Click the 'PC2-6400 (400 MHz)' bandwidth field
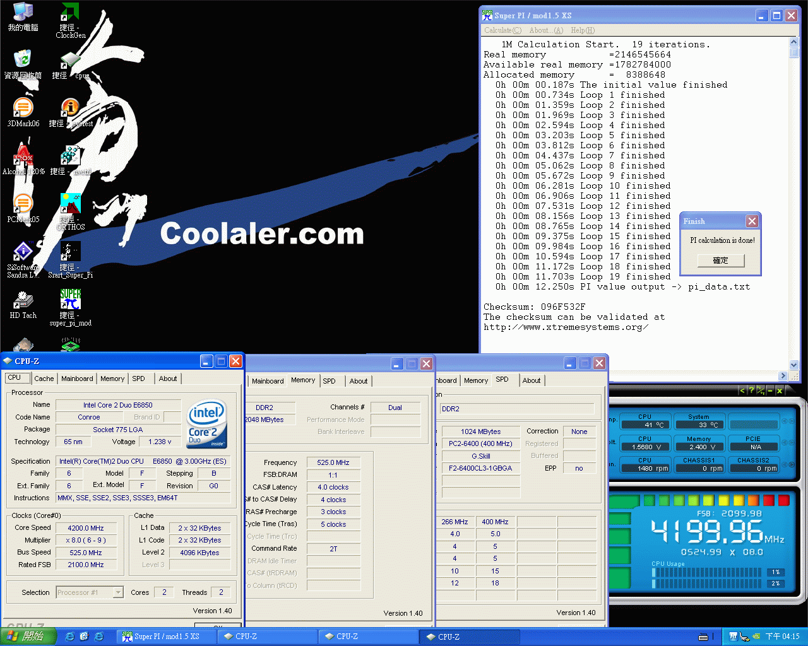The image size is (808, 646). click(481, 443)
